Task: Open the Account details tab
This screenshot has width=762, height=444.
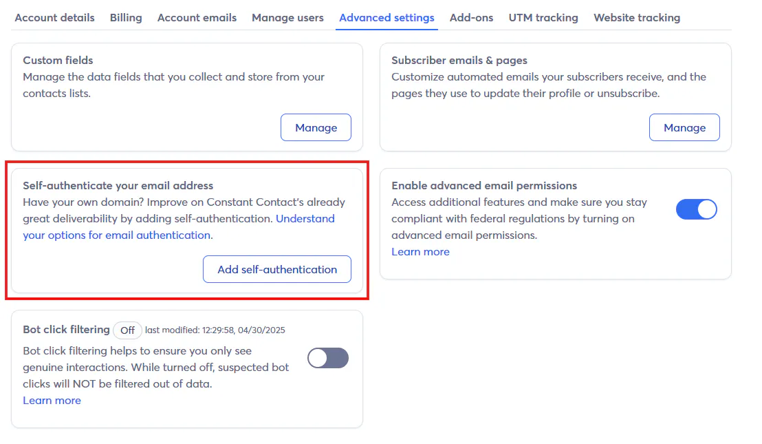Action: tap(54, 18)
